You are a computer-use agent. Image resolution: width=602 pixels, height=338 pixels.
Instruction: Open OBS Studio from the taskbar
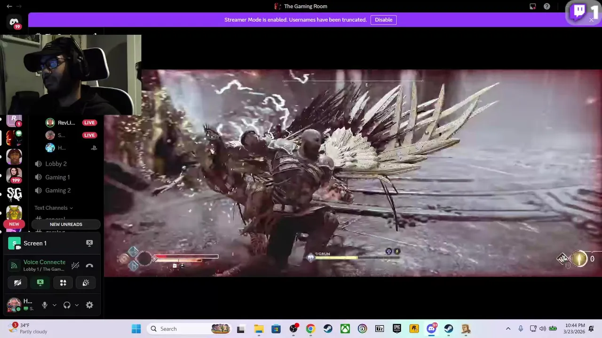[x=293, y=329]
